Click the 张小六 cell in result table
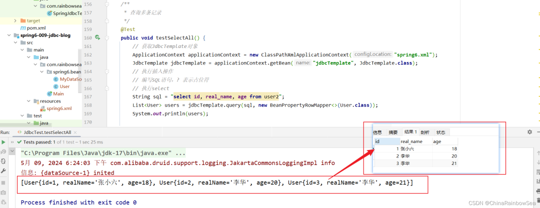 pyautogui.click(x=415, y=149)
